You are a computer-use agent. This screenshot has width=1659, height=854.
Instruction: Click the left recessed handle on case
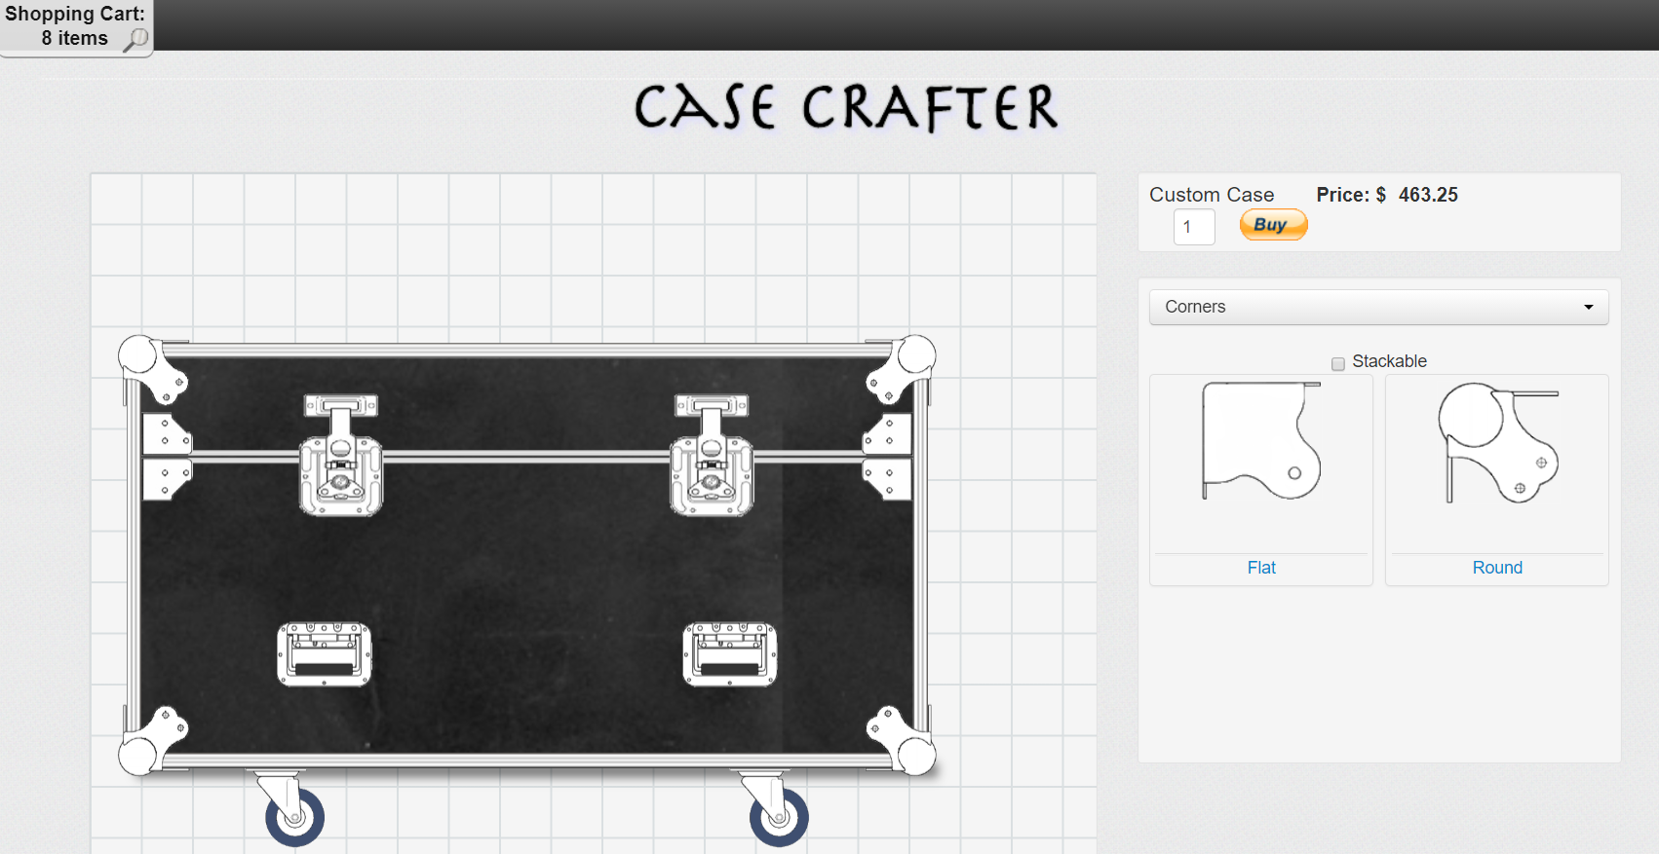coord(325,654)
